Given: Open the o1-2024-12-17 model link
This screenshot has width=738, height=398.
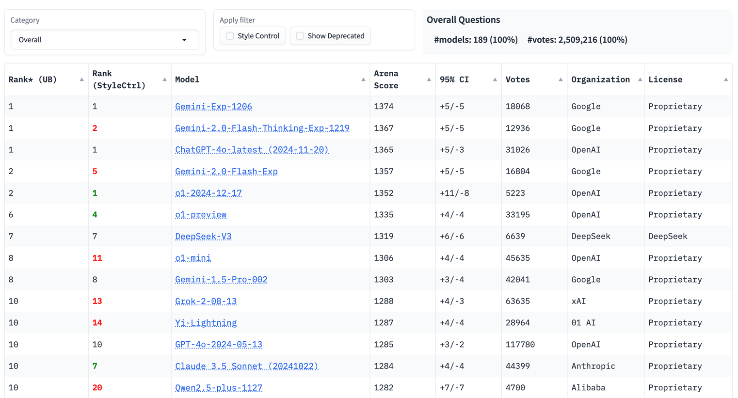Looking at the screenshot, I should (x=209, y=193).
